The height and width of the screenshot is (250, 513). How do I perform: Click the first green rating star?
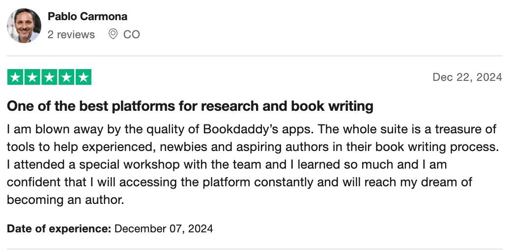coord(16,77)
